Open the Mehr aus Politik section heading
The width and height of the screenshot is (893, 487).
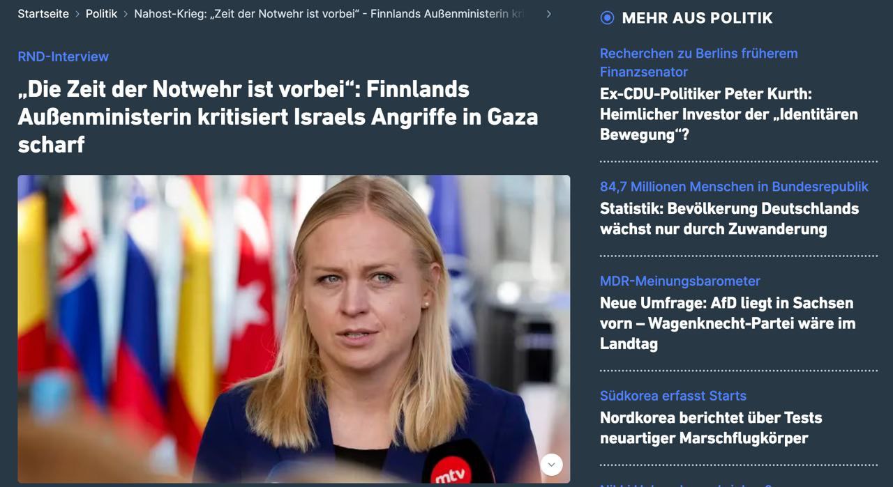pyautogui.click(x=697, y=18)
